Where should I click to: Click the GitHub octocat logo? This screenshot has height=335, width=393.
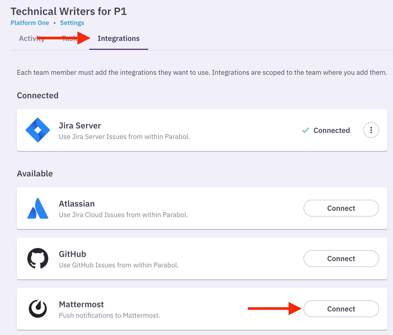[38, 258]
